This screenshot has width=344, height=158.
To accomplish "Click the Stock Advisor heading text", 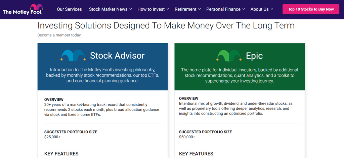I will [x=117, y=56].
